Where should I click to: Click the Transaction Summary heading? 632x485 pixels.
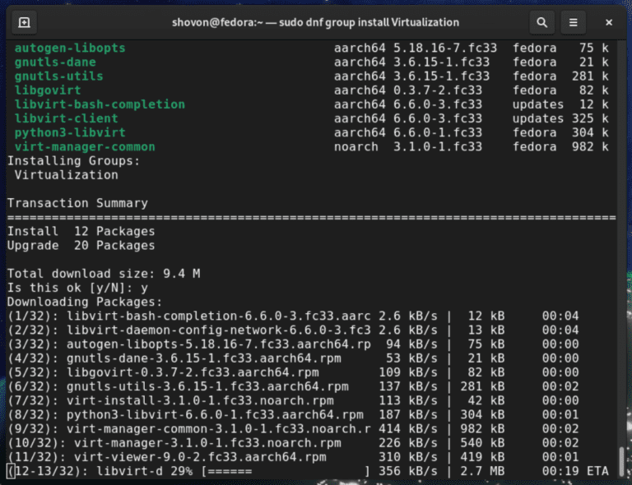[x=77, y=203]
